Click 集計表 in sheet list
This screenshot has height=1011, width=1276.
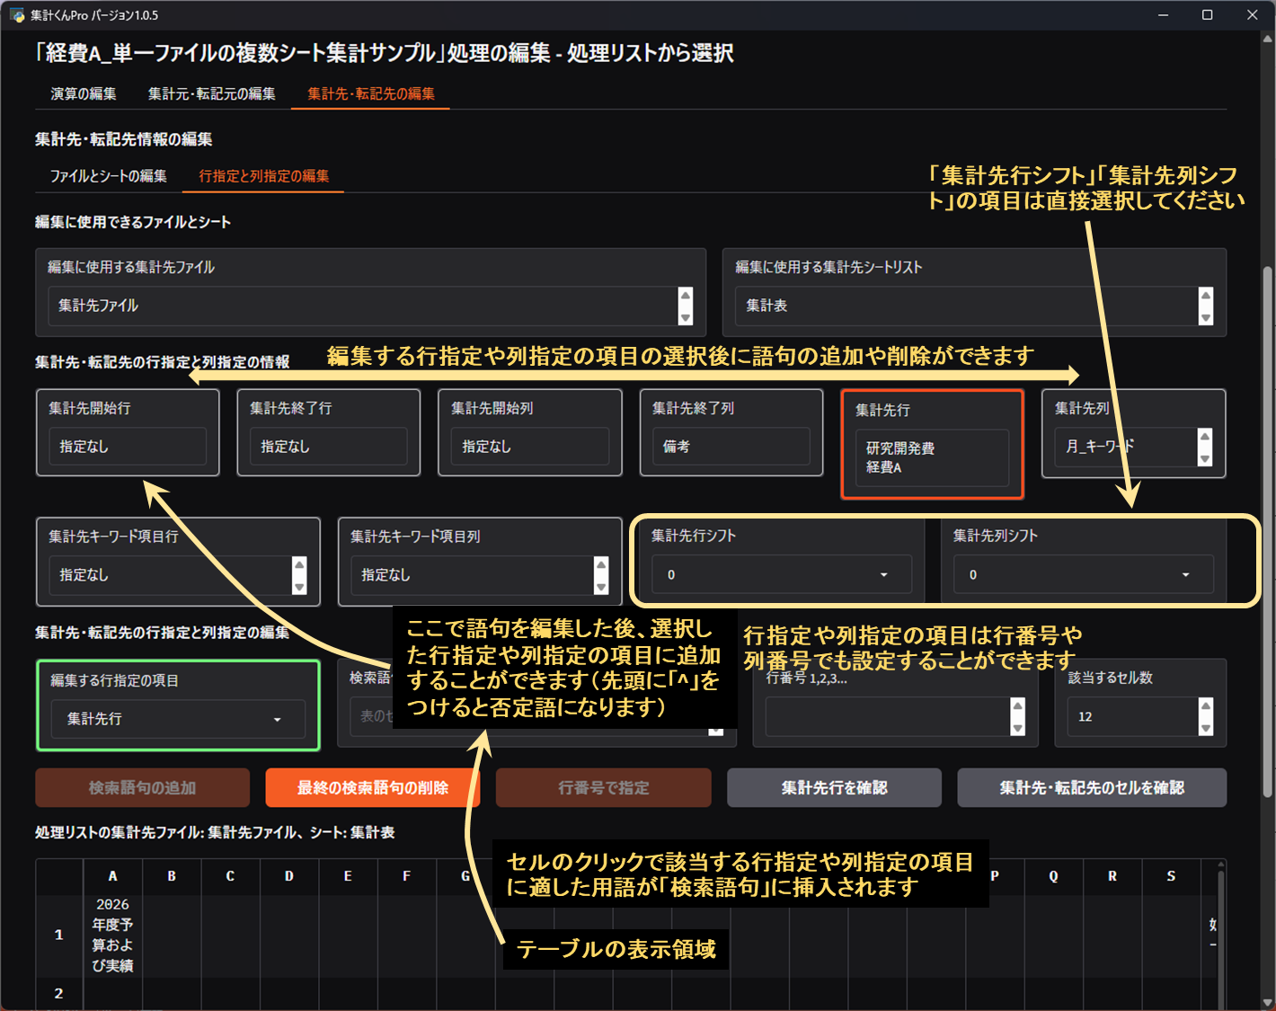pyautogui.click(x=766, y=306)
